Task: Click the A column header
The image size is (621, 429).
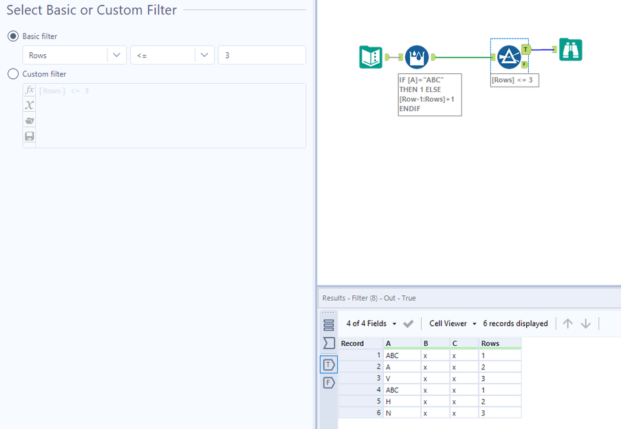Action: (x=402, y=343)
